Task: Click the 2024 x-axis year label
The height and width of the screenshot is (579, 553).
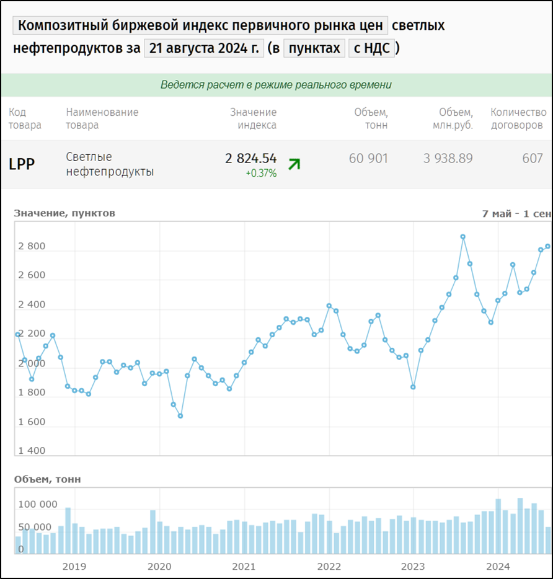Action: pos(498,567)
